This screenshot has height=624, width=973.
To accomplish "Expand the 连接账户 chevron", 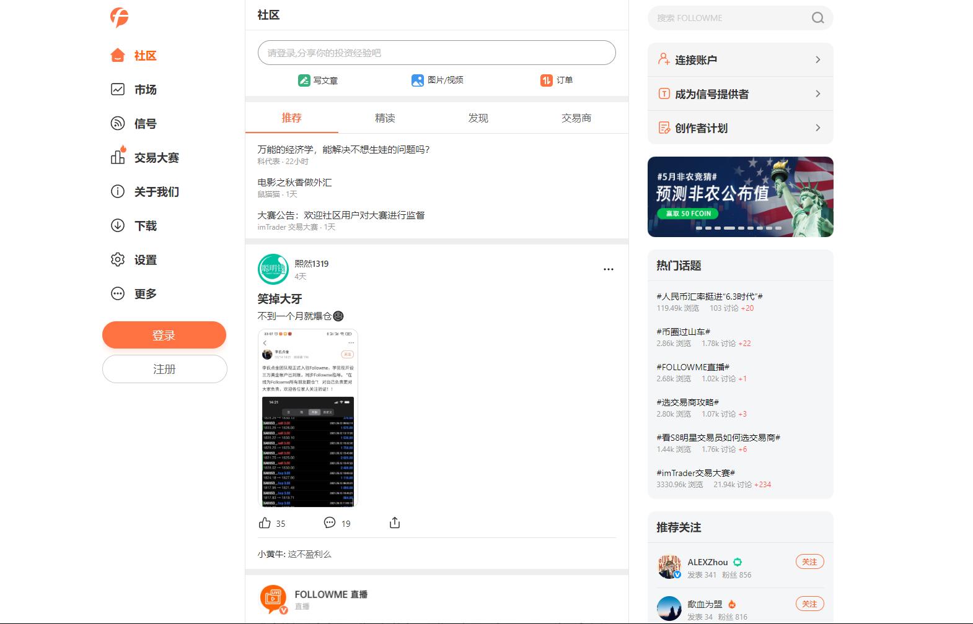I will tap(818, 59).
